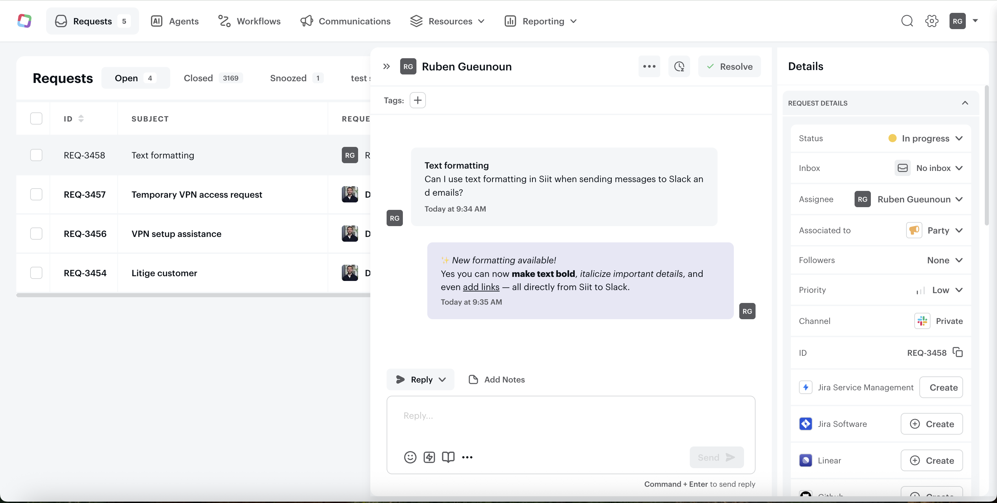997x503 pixels.
Task: Switch to the Snoozed requests tab
Action: coord(296,78)
